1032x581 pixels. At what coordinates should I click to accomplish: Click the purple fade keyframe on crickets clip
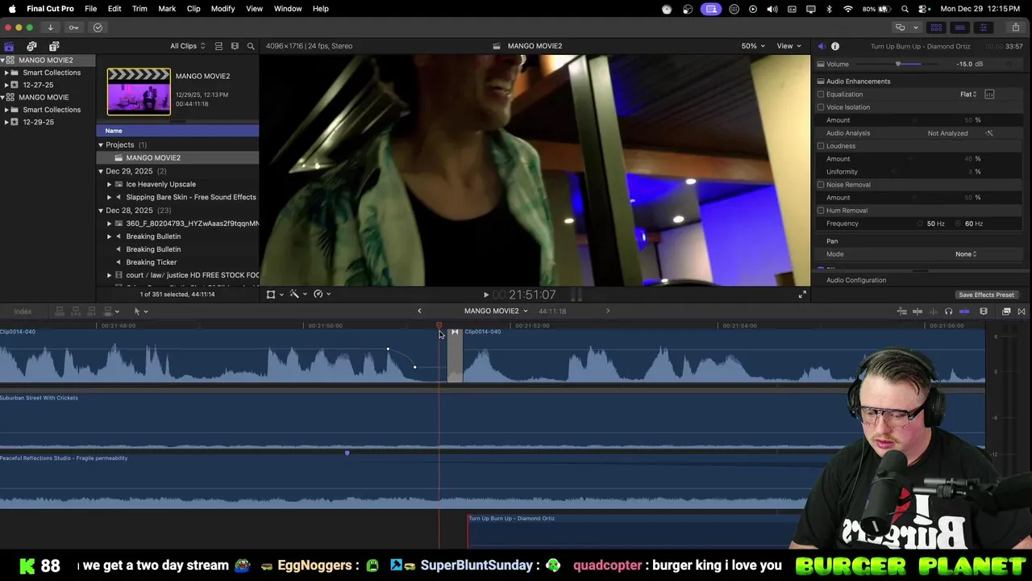pos(347,454)
